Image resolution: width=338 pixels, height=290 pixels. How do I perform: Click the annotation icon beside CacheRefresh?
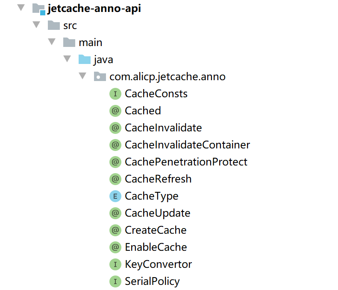[x=115, y=179]
